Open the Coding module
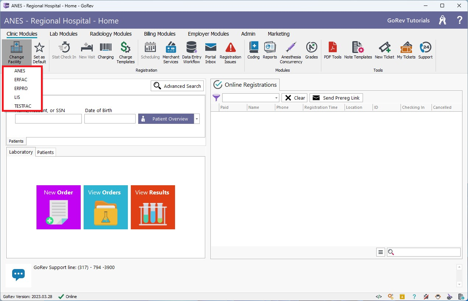468x301 pixels. [254, 51]
